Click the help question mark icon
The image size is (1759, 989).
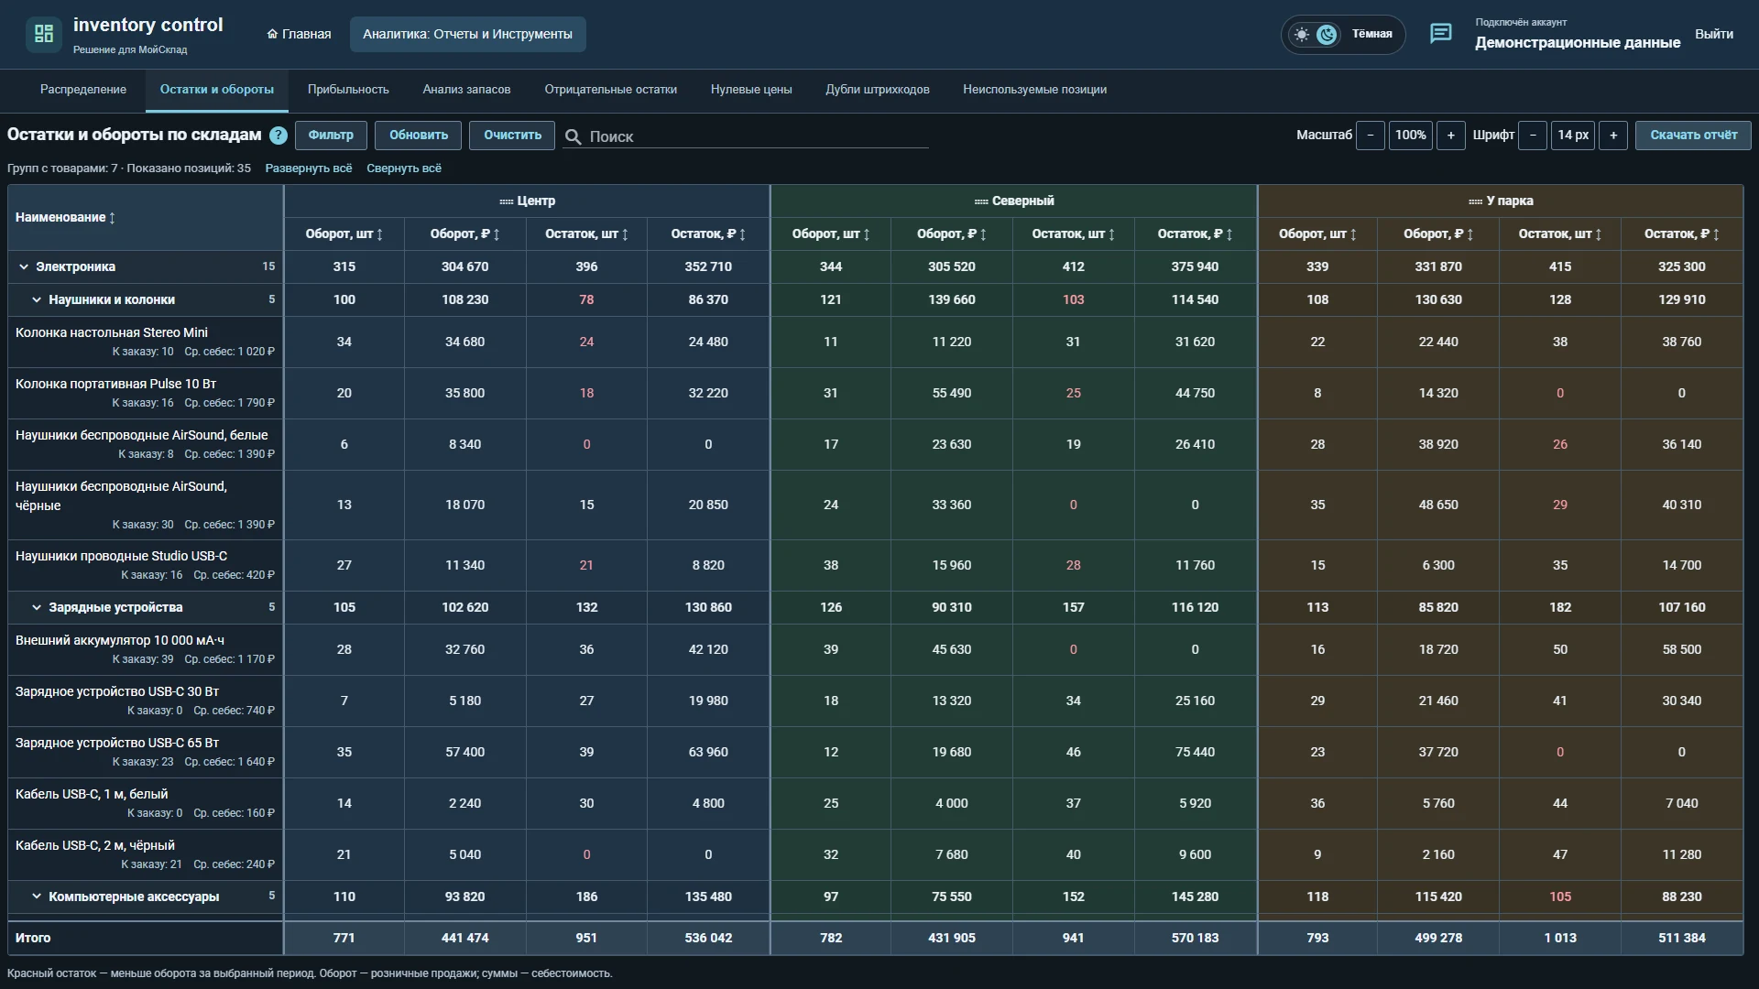[279, 136]
